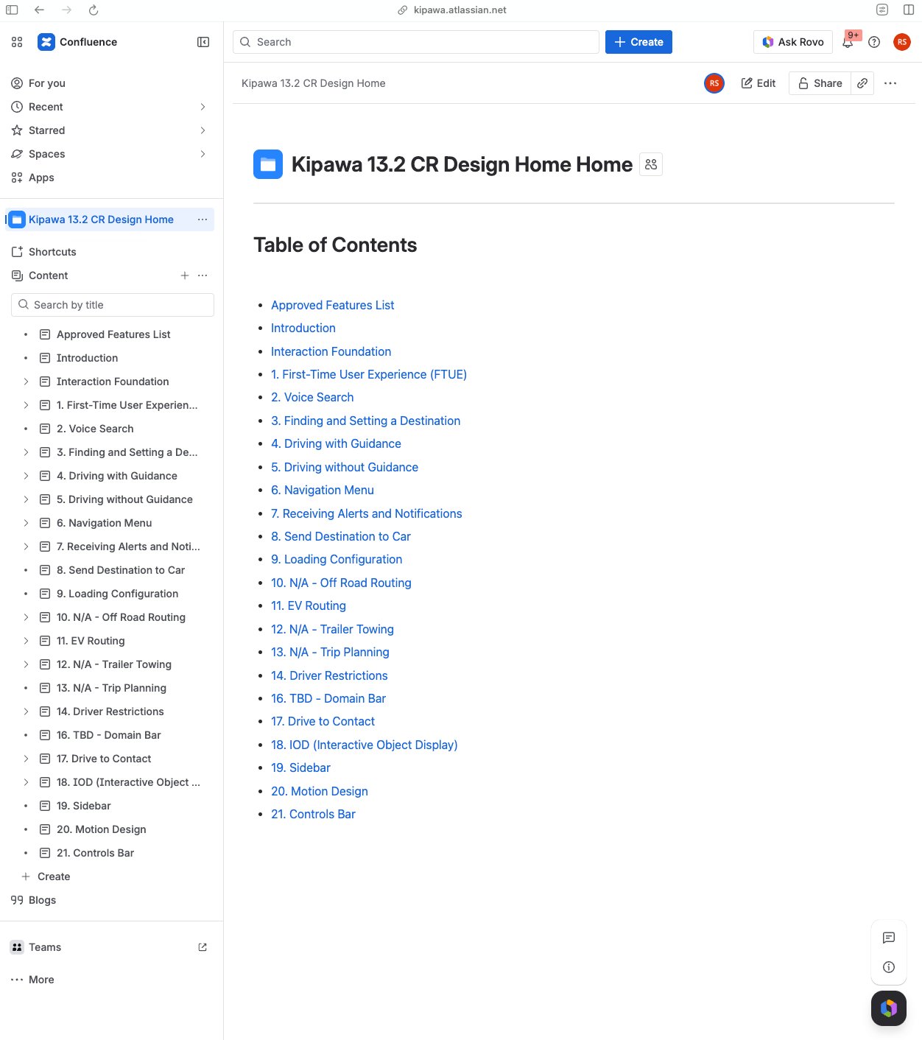
Task: Click the Kipawa 13.2 CR Design Home breadcrumb
Action: 313,83
